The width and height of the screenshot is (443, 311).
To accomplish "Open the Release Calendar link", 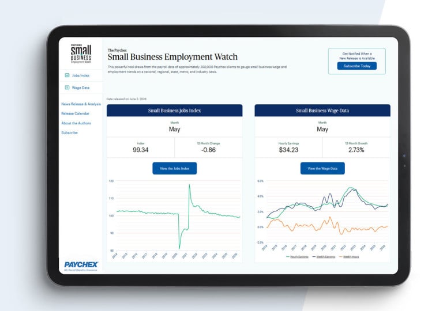I will [75, 113].
